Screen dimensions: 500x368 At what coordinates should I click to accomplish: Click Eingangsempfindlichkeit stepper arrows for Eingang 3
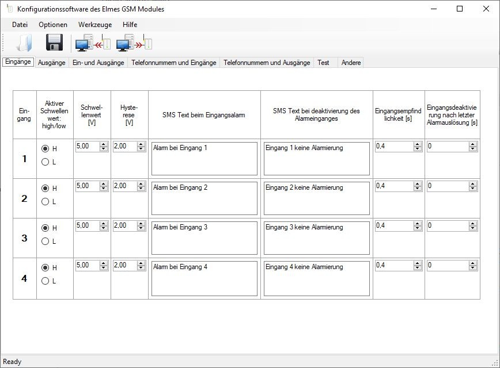[418, 226]
